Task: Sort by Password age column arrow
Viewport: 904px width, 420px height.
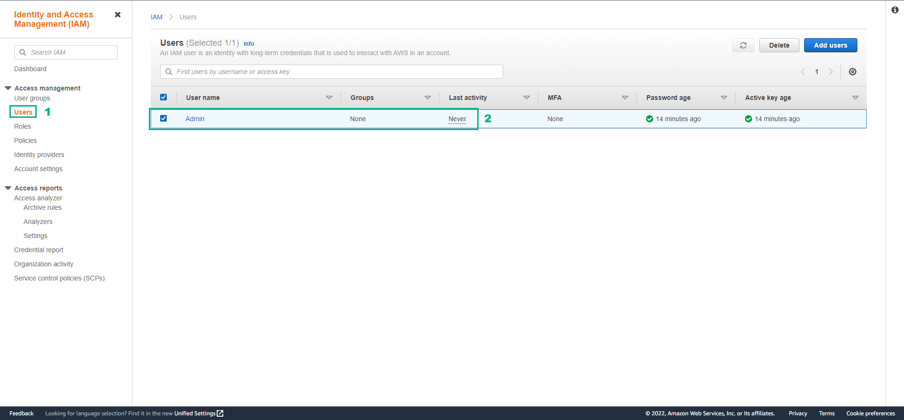Action: (x=724, y=98)
